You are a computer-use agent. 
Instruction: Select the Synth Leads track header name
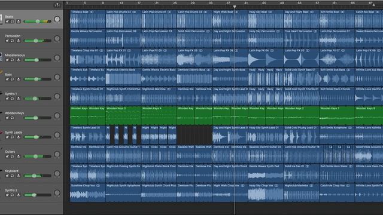pos(13,132)
